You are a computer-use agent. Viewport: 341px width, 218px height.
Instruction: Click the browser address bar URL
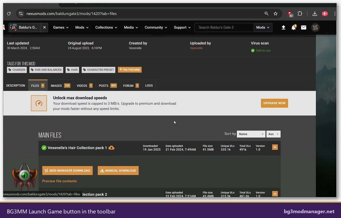click(72, 14)
